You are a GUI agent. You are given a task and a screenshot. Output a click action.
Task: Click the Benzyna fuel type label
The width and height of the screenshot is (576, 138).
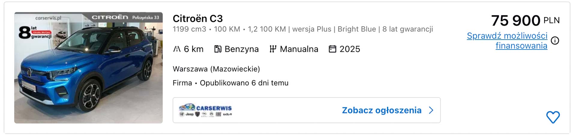241,49
